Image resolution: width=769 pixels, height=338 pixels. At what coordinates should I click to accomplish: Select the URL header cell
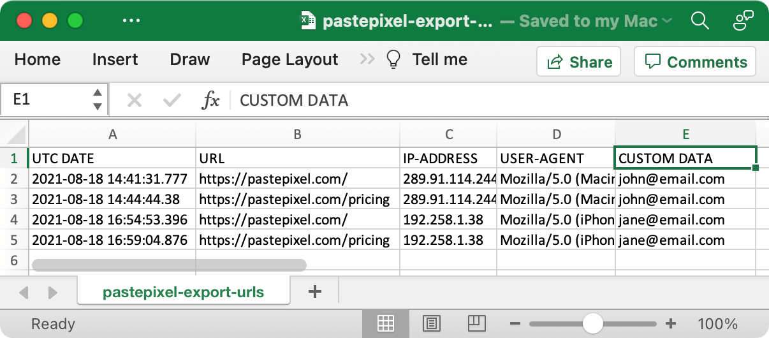pos(298,158)
